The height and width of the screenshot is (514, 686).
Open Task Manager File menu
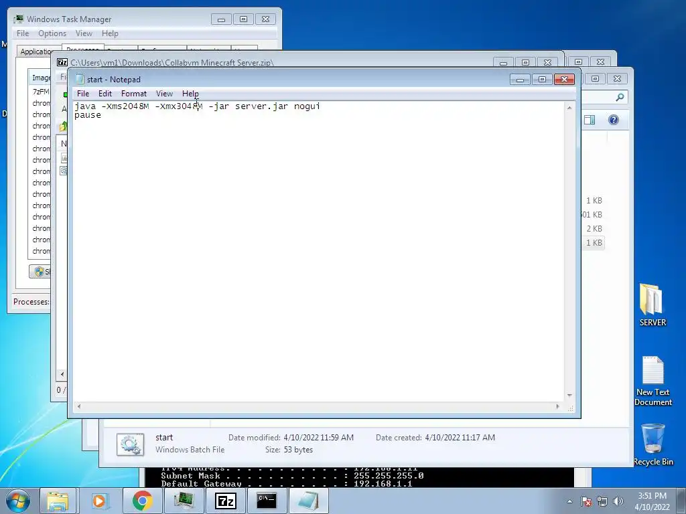23,33
